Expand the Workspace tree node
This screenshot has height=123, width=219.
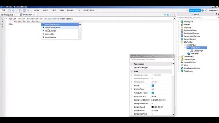(179, 22)
